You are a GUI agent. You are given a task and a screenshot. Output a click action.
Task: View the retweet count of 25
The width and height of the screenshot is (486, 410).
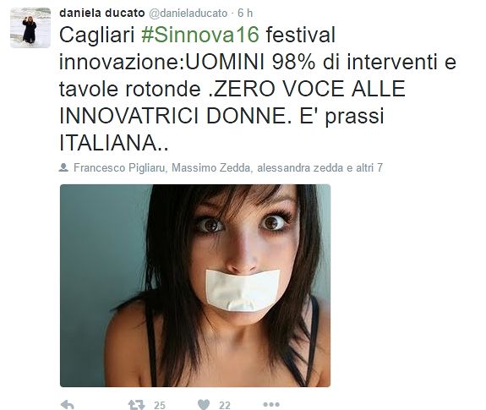pyautogui.click(x=160, y=405)
